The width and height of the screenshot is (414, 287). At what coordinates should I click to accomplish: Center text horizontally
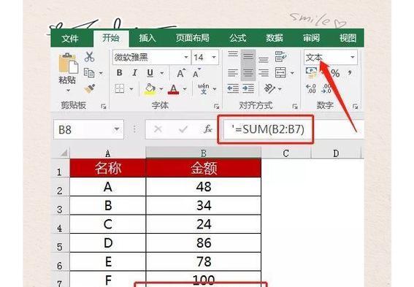pyautogui.click(x=248, y=72)
